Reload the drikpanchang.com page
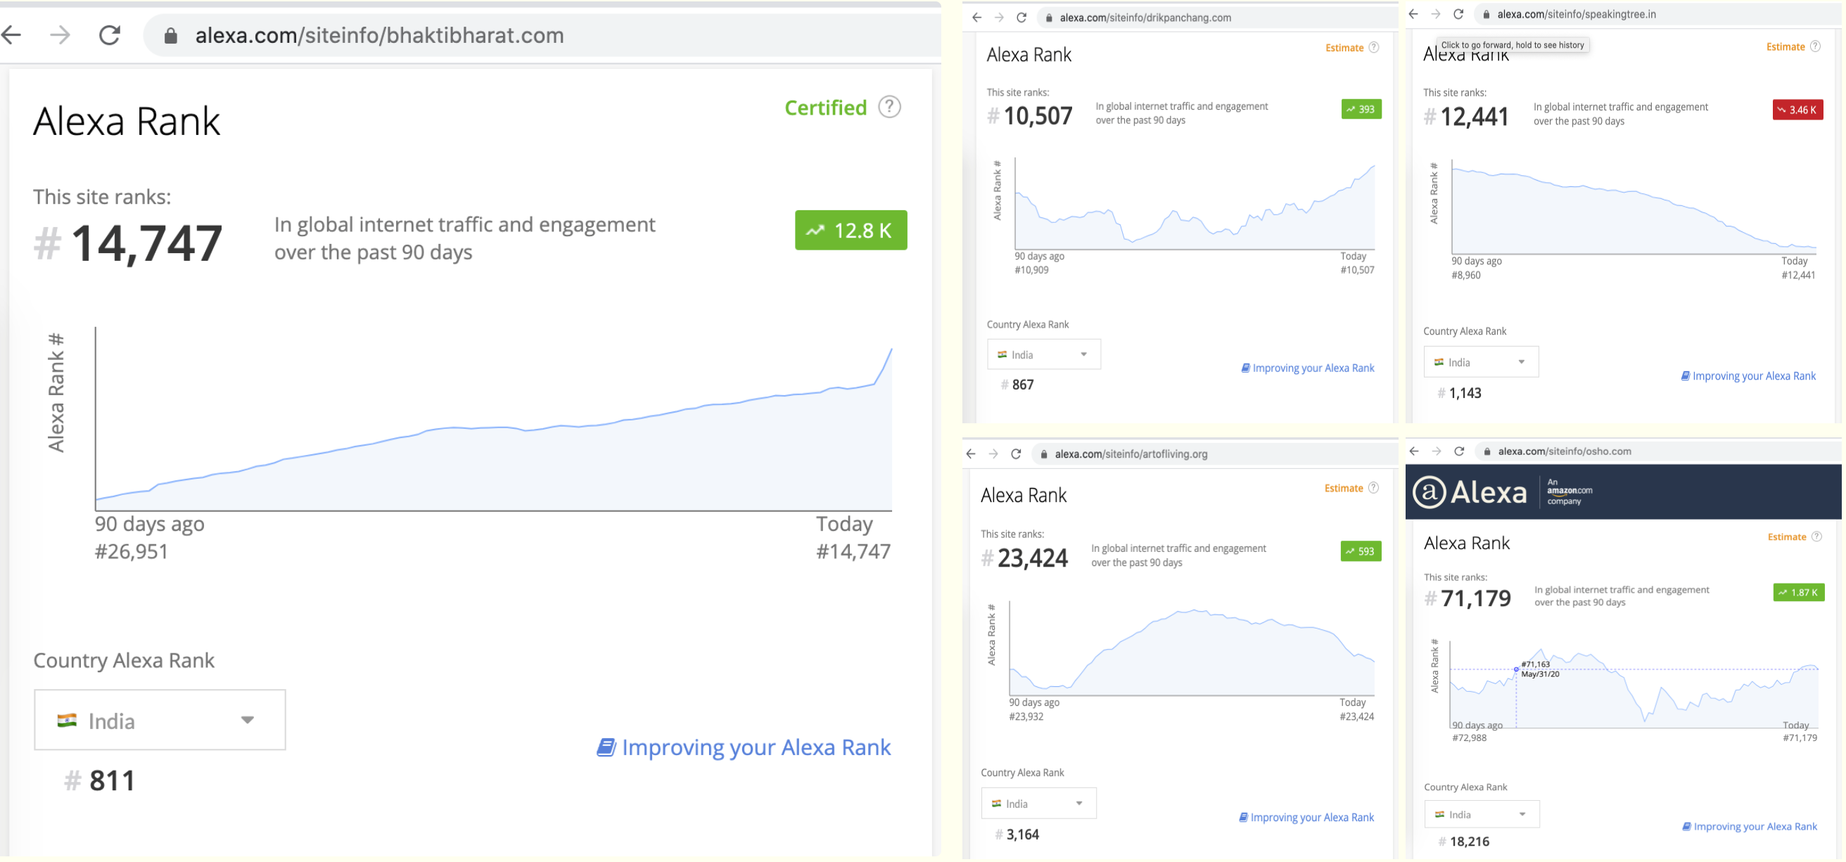 (x=1022, y=17)
